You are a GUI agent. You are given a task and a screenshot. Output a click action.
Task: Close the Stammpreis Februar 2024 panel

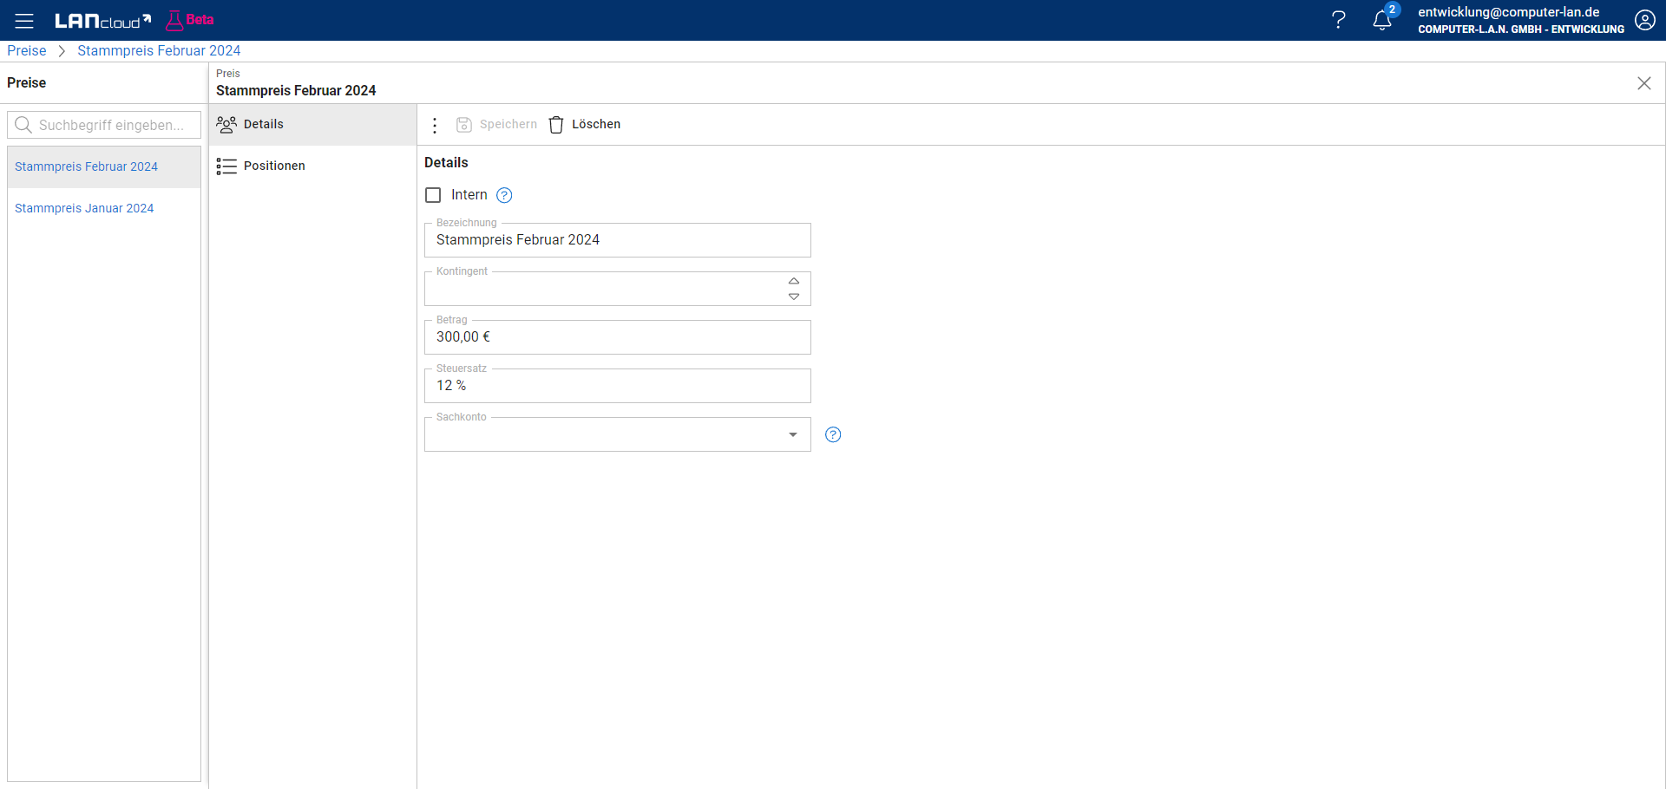(x=1644, y=83)
